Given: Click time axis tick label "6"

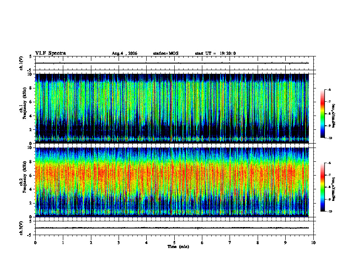Looking at the screenshot, I should pyautogui.click(x=202, y=243).
